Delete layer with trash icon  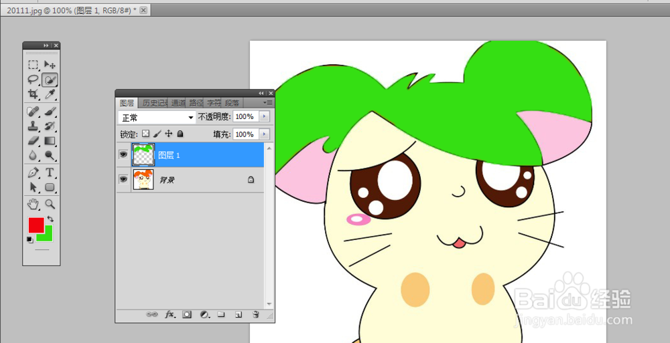coord(255,314)
